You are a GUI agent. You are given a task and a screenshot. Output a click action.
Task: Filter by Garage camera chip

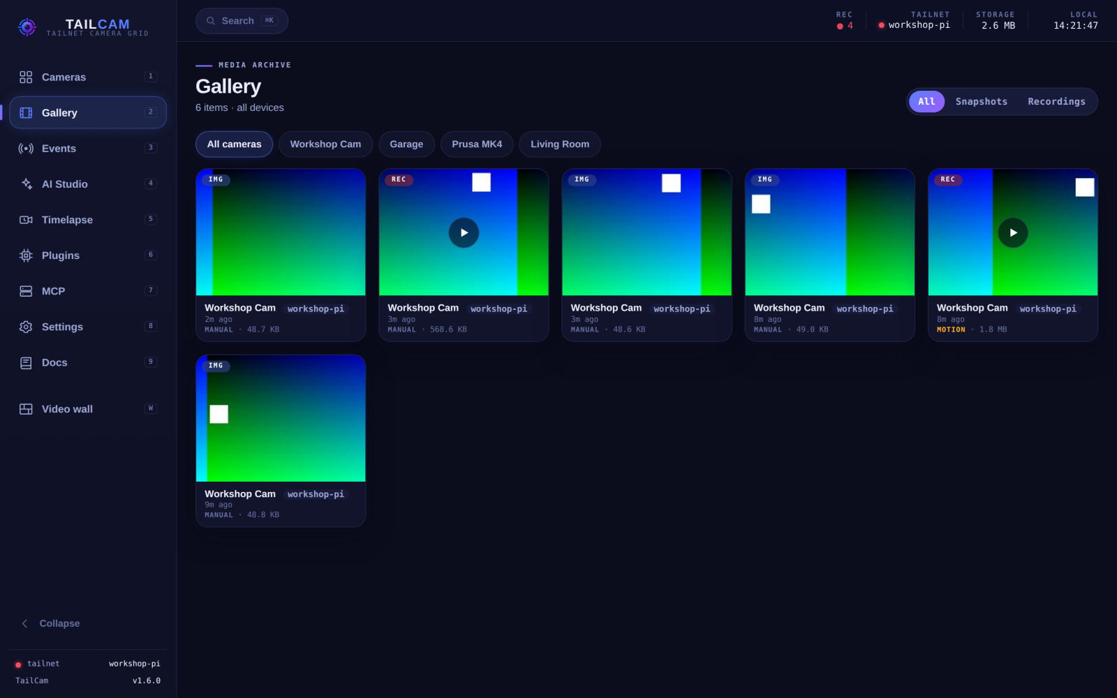point(406,144)
